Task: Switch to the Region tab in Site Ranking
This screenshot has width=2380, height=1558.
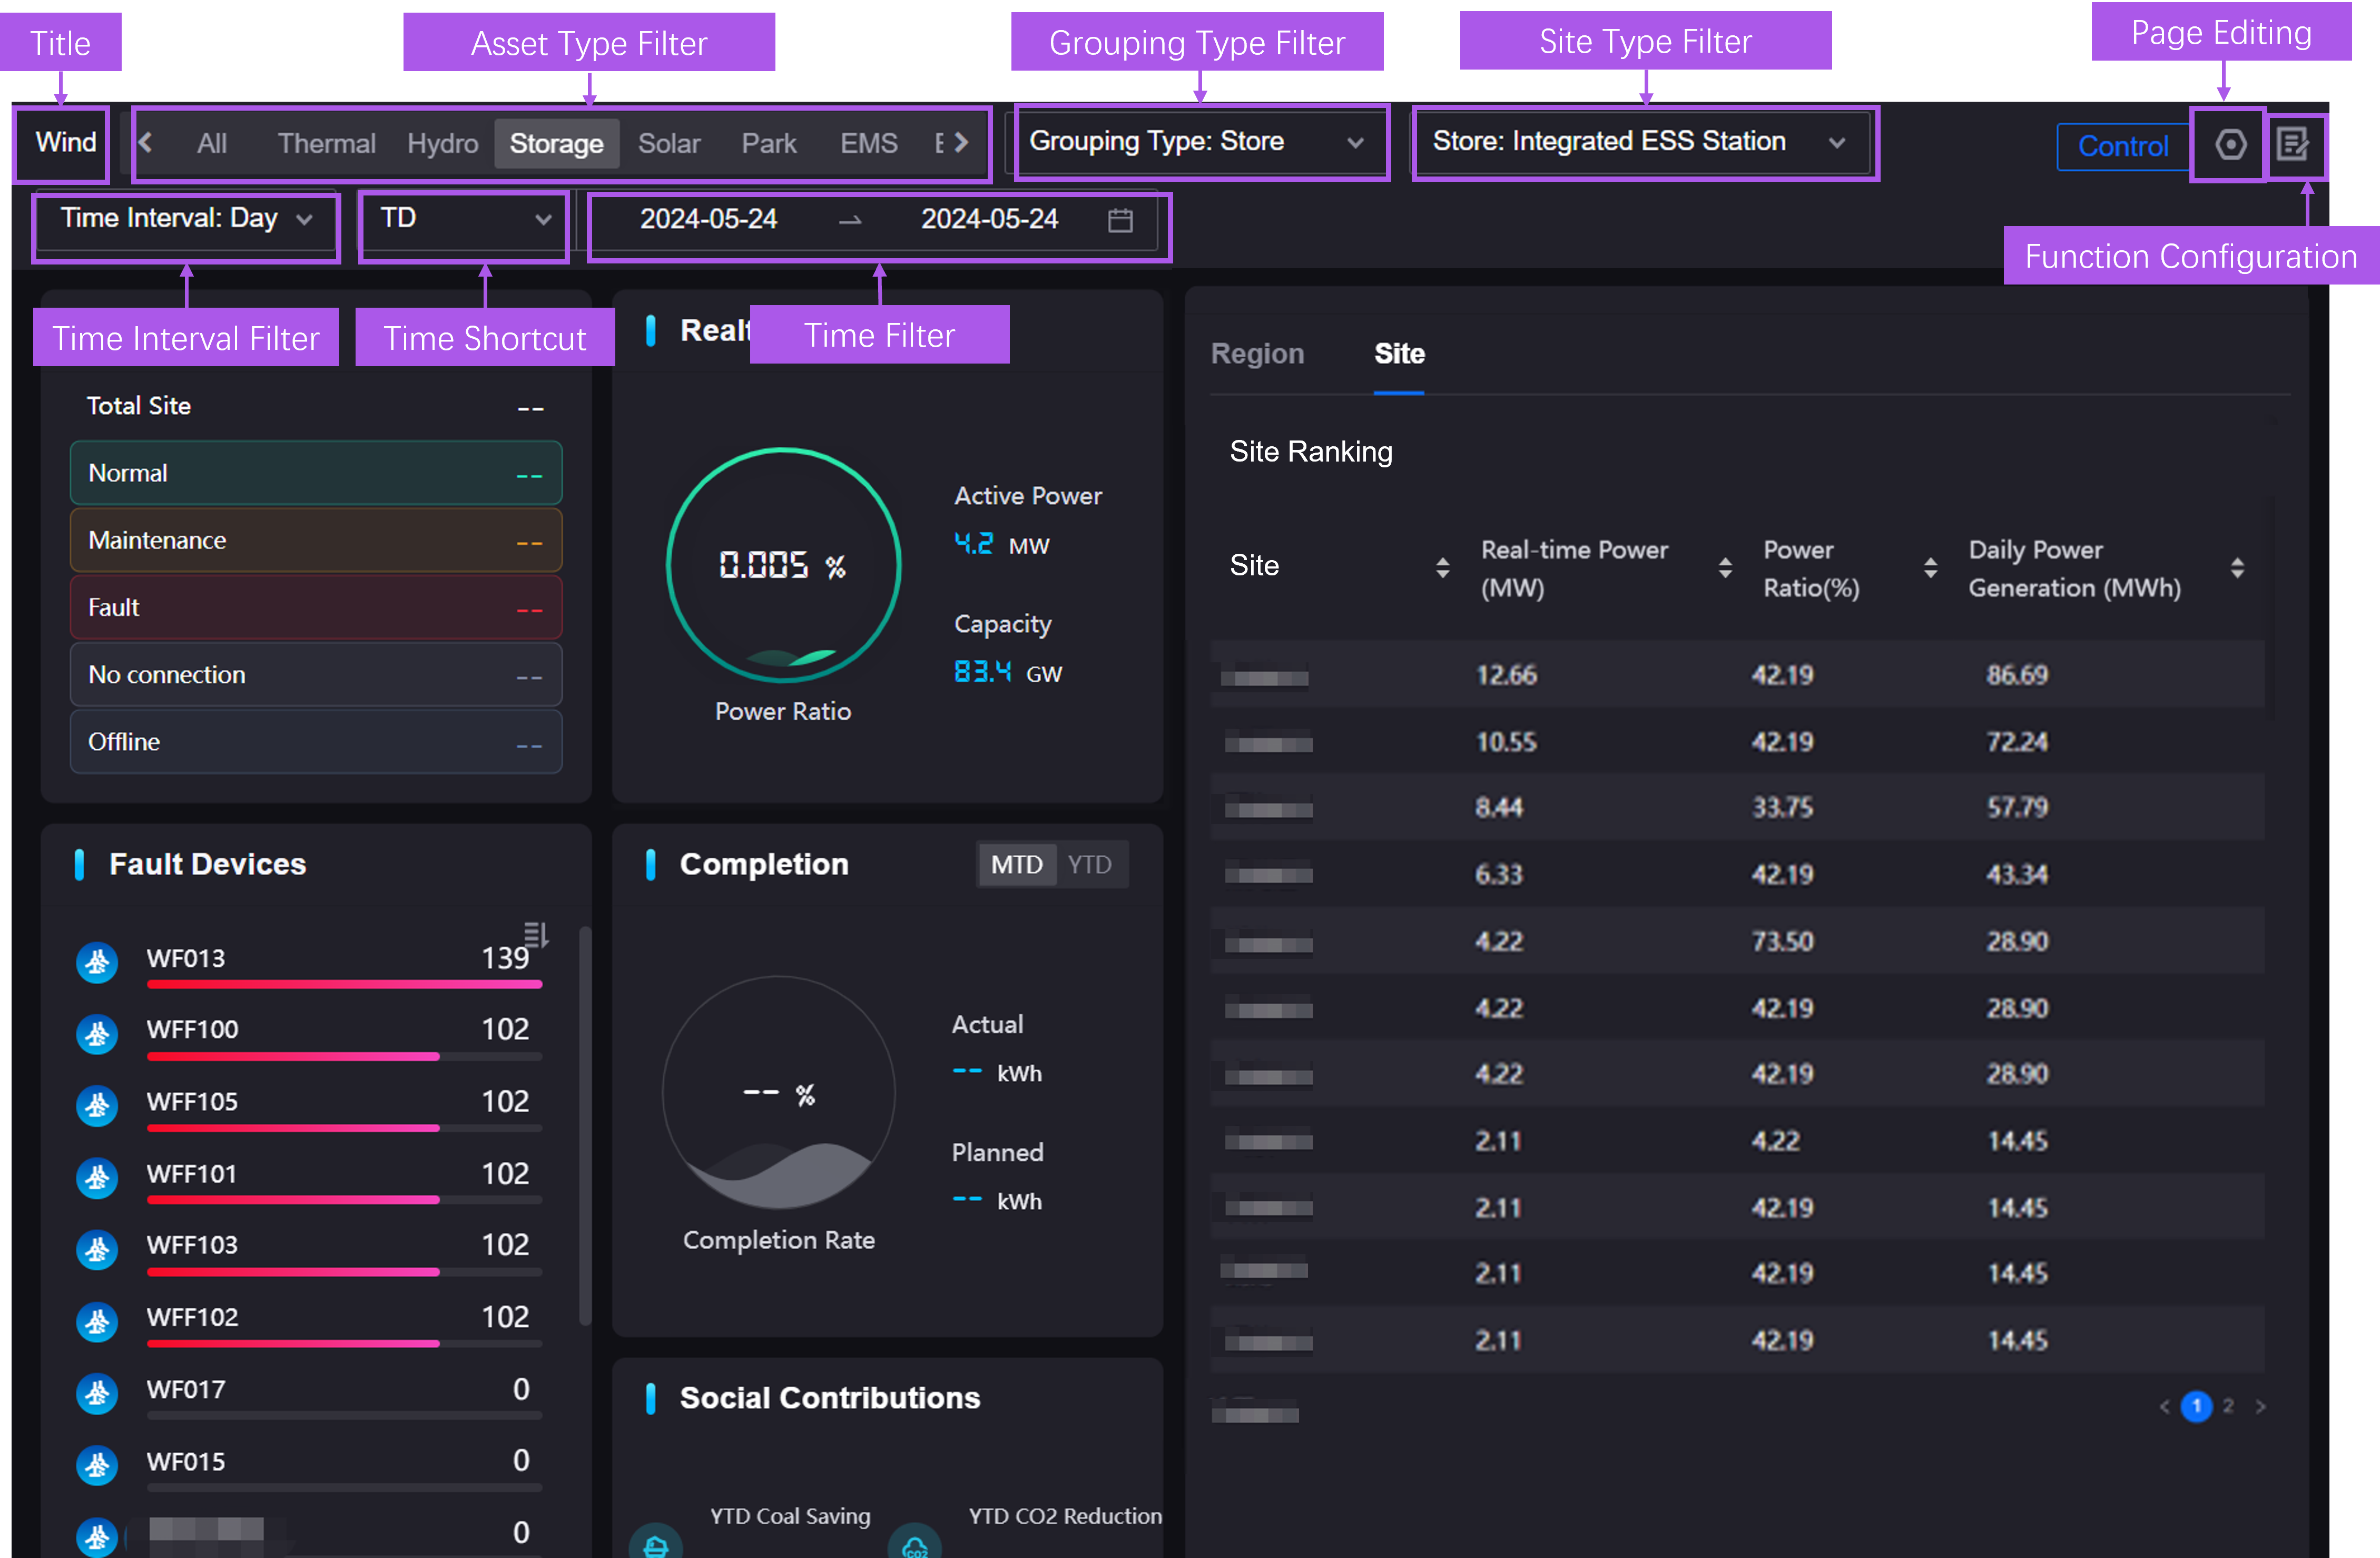Action: coord(1257,353)
